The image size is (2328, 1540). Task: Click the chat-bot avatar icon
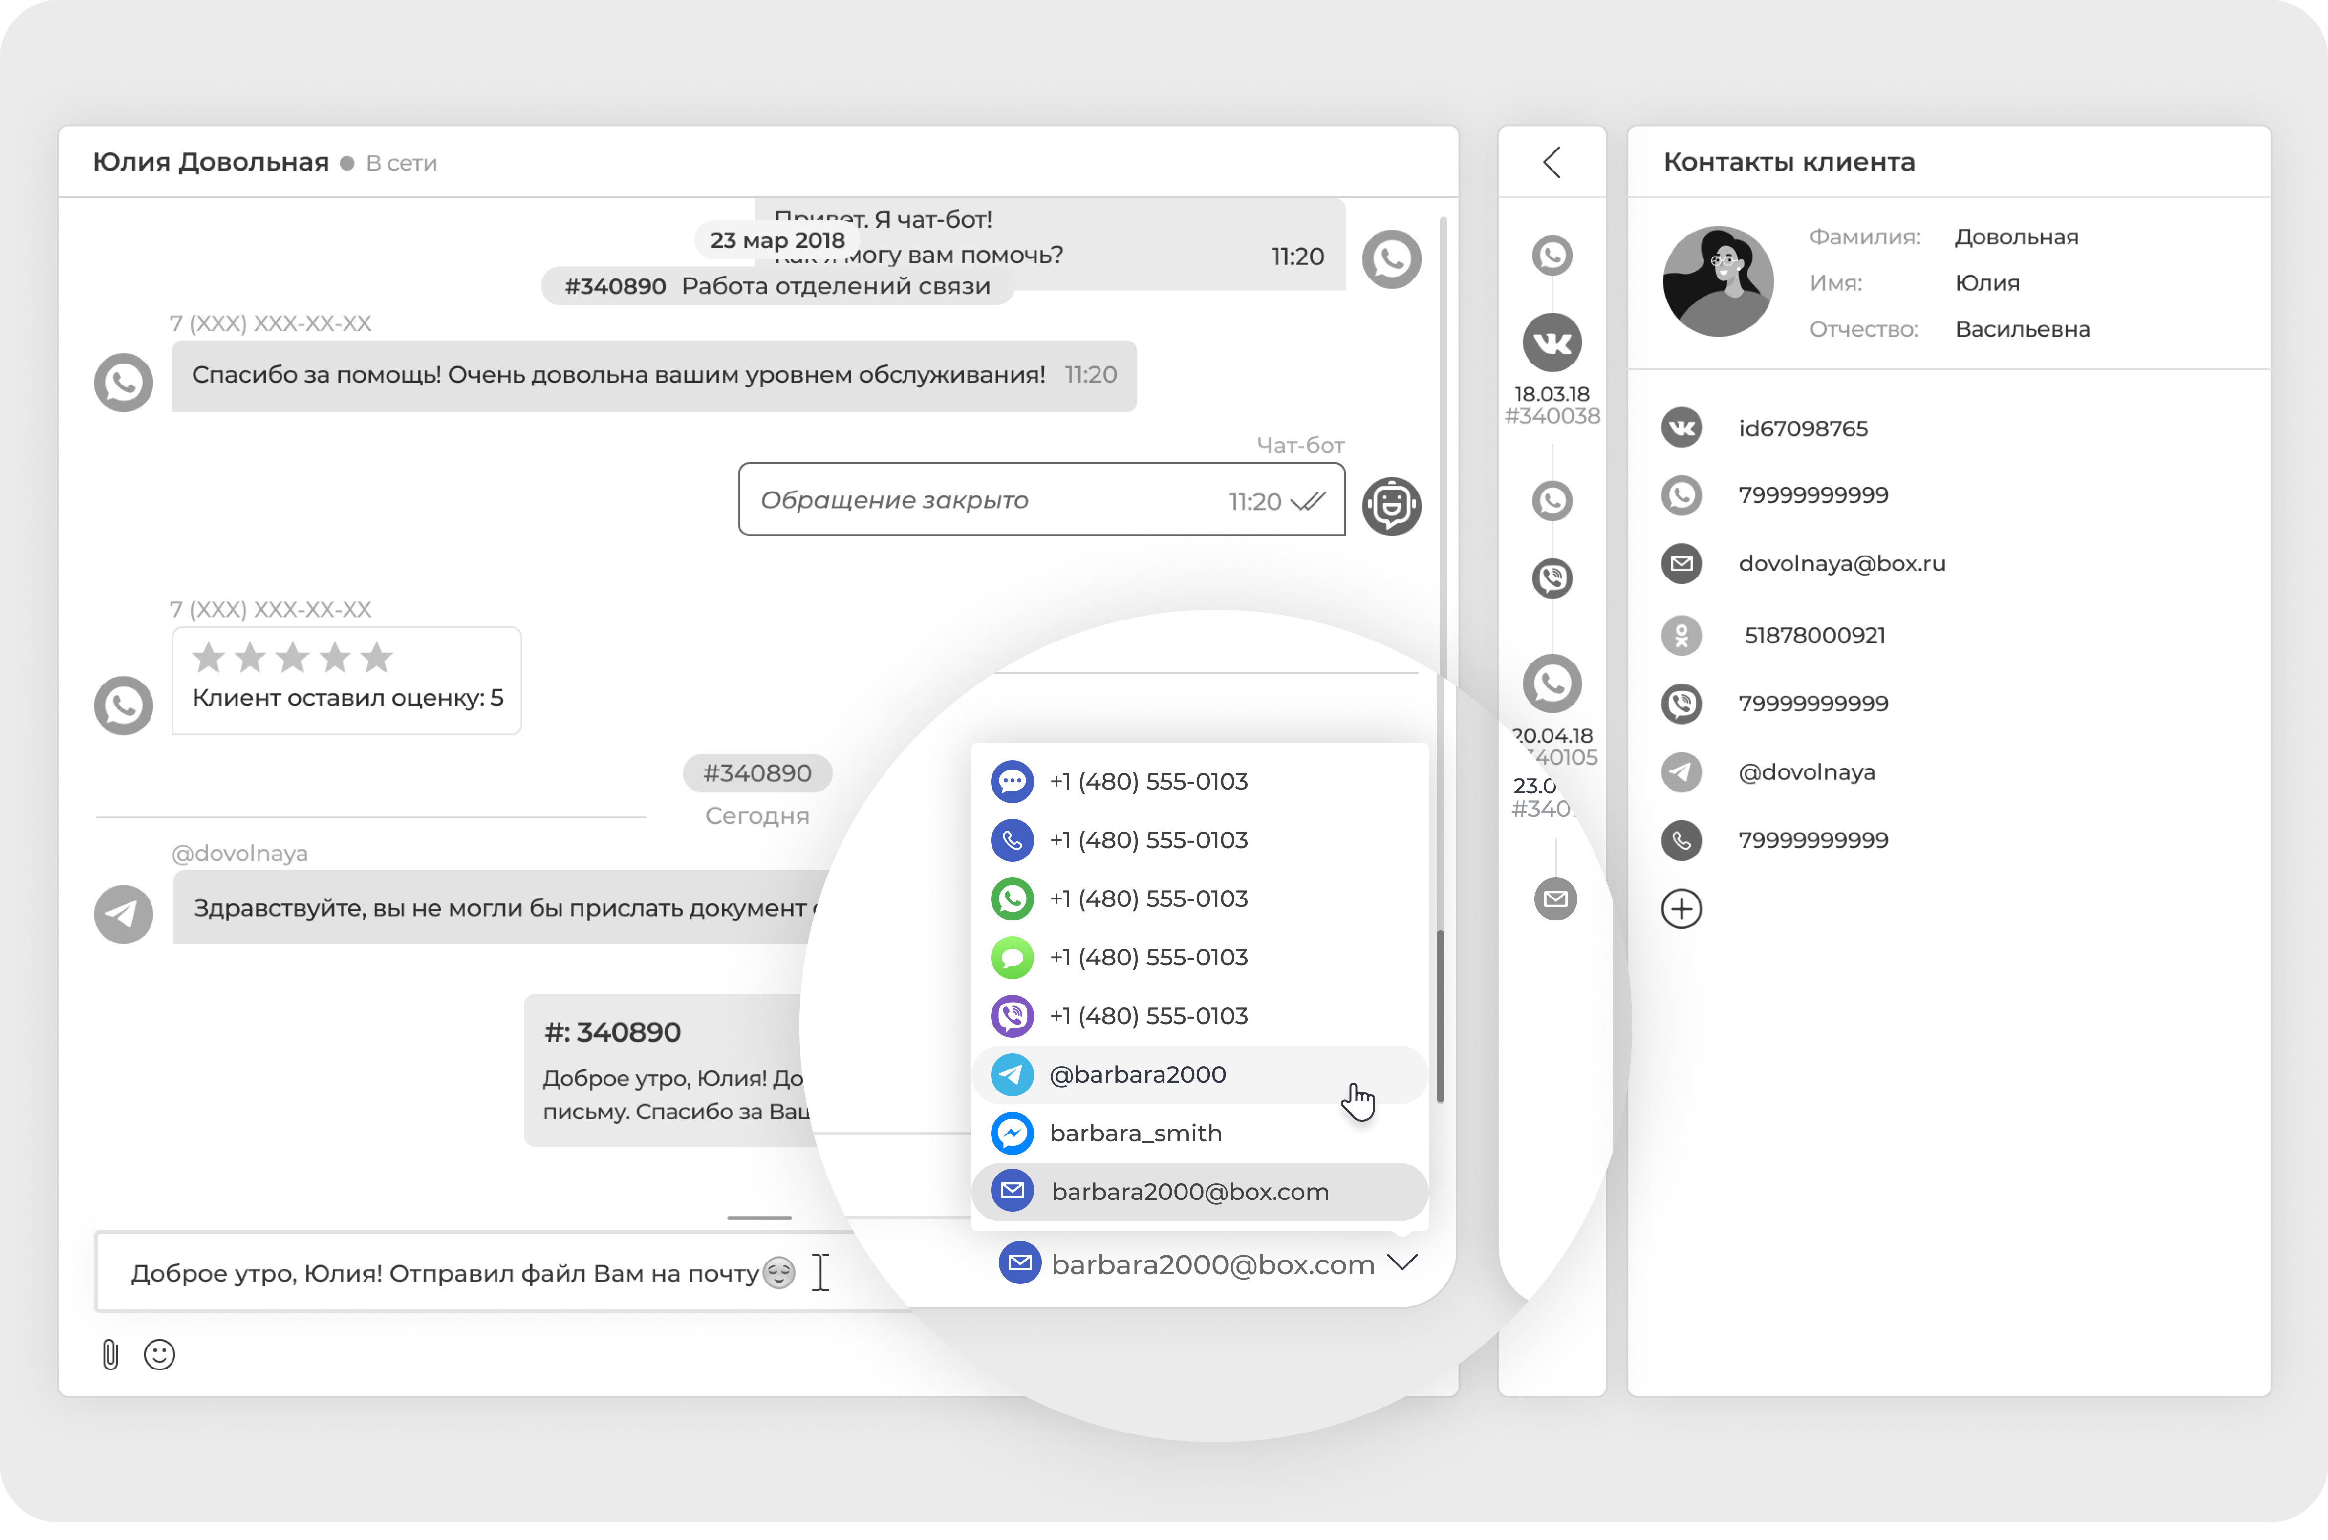(x=1391, y=506)
